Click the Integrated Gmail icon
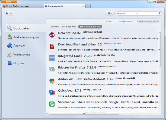This screenshot has height=120, width=166. (52, 58)
